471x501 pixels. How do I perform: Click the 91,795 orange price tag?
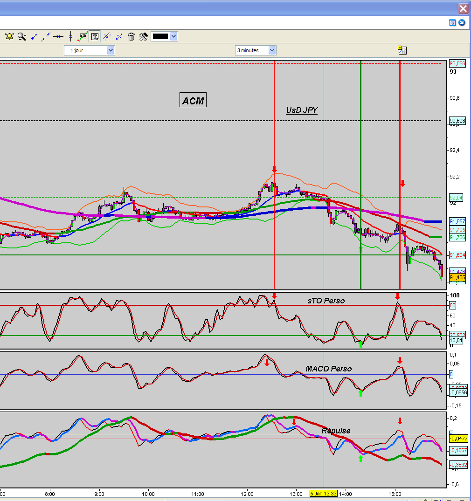tap(457, 230)
